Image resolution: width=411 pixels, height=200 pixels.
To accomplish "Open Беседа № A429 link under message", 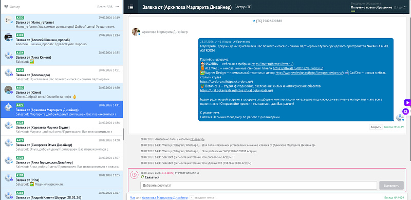I will tap(394, 127).
